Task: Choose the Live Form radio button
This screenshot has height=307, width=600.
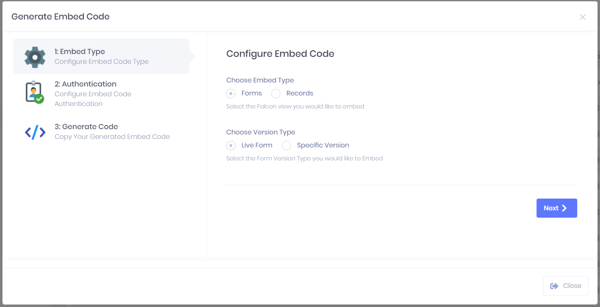Action: tap(231, 146)
